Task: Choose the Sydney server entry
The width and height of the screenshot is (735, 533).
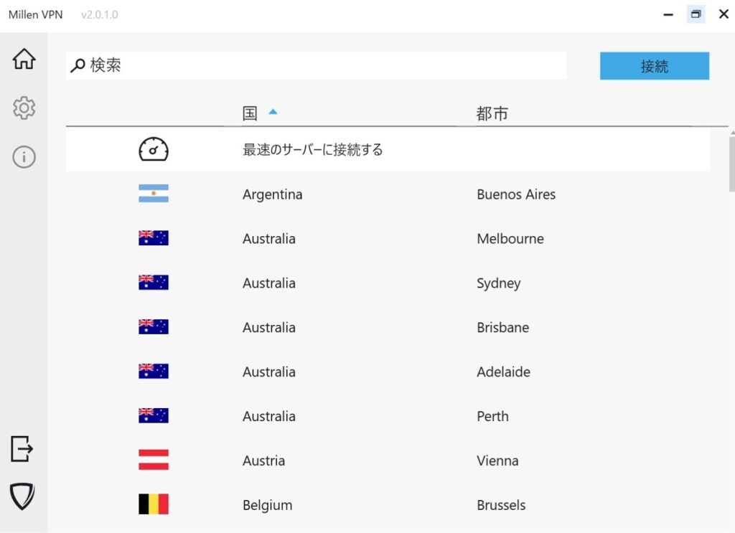Action: coord(498,283)
